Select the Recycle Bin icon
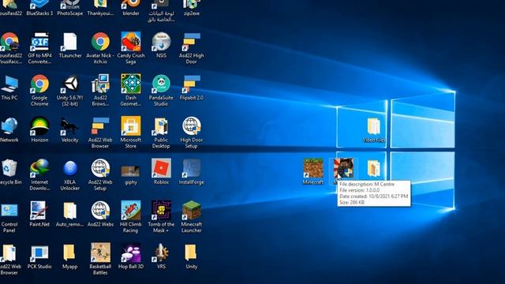The image size is (505, 284). point(9,172)
